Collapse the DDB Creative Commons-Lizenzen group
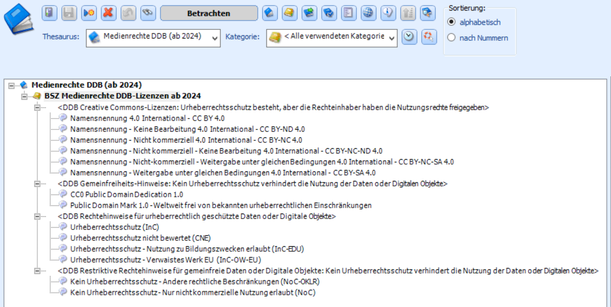 (x=37, y=107)
